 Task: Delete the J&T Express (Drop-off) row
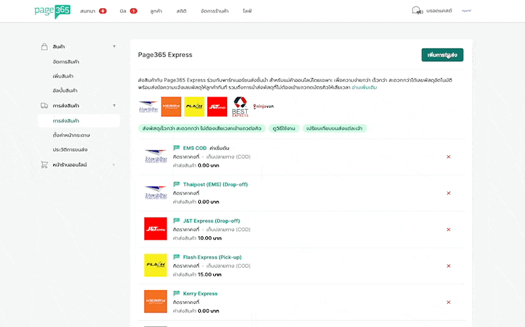(x=449, y=230)
